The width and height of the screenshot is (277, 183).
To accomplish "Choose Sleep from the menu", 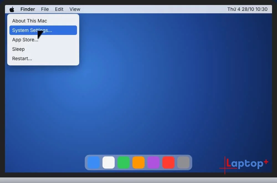I will click(x=43, y=49).
